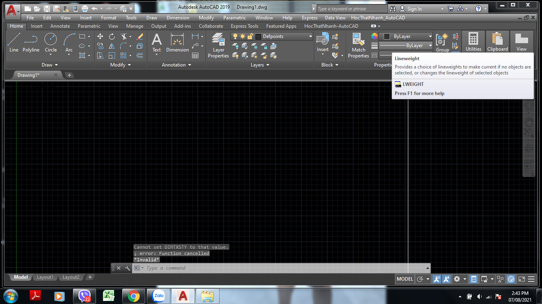Image resolution: width=542 pixels, height=304 pixels.
Task: Click the Hatch tool icon
Action: pyautogui.click(x=82, y=55)
